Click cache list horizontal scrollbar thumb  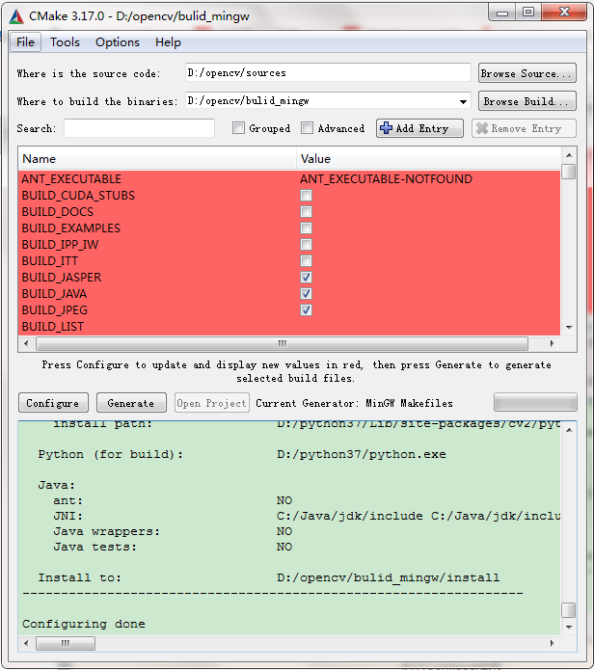pos(282,343)
